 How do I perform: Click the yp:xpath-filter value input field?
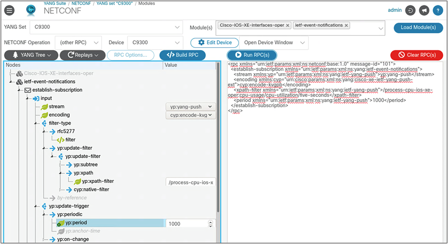tap(190, 182)
